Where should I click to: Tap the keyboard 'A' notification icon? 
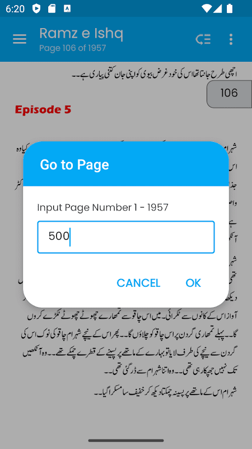tap(67, 9)
